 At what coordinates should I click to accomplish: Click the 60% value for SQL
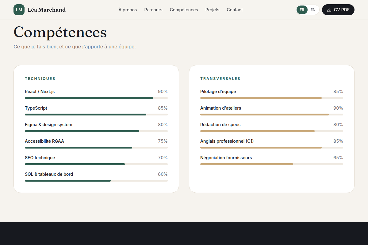(x=163, y=174)
